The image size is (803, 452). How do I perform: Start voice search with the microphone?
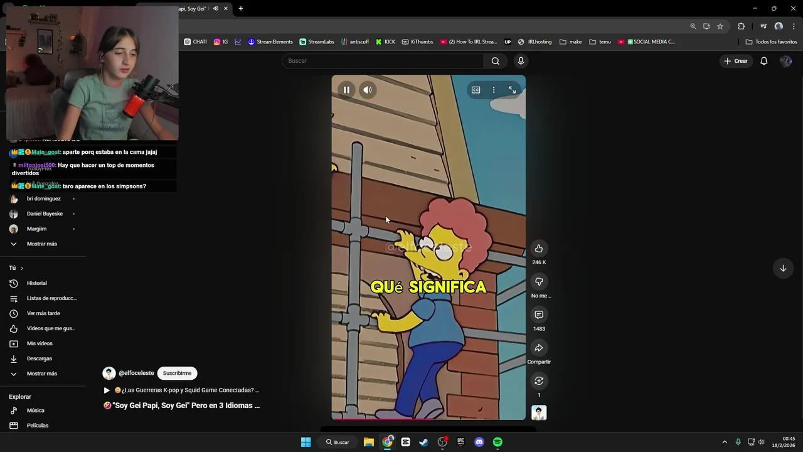(521, 61)
